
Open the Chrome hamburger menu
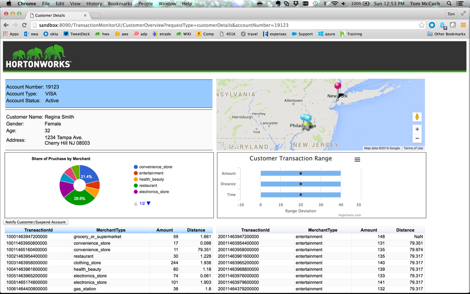(463, 25)
